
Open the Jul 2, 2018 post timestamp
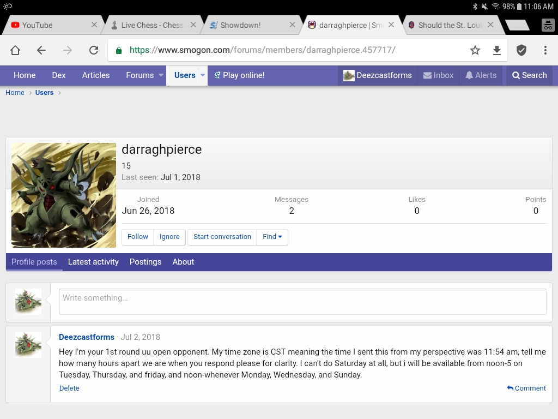[141, 337]
